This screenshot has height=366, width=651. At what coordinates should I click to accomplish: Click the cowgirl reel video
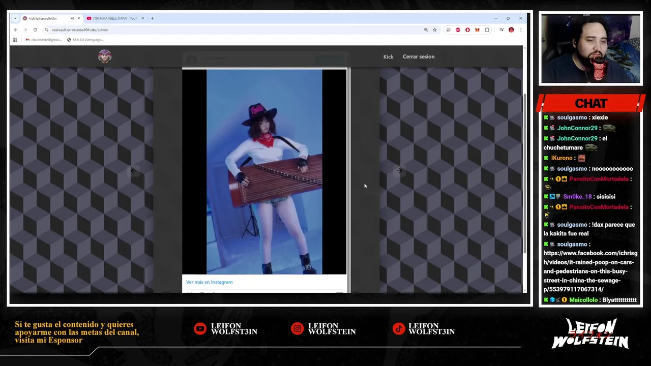[264, 172]
